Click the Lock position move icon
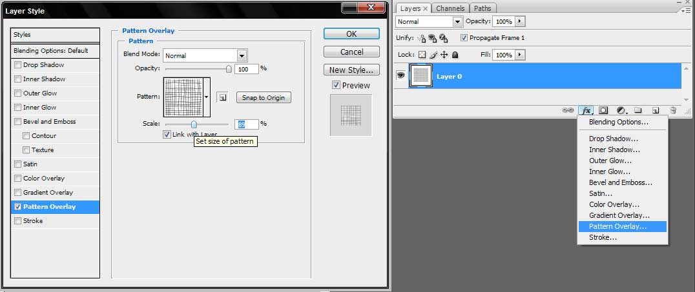 (444, 55)
